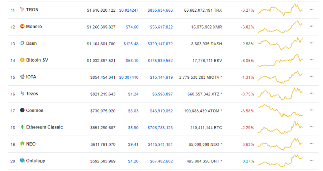Open the TRON 7-day price sparkline chart

click(280, 10)
